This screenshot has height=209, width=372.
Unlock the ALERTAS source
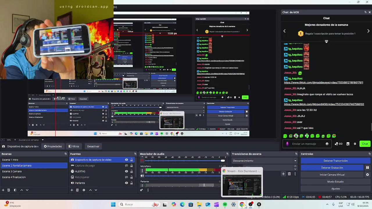click(131, 171)
